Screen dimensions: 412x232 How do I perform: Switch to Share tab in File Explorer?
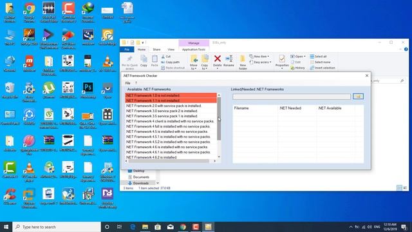[x=156, y=50]
